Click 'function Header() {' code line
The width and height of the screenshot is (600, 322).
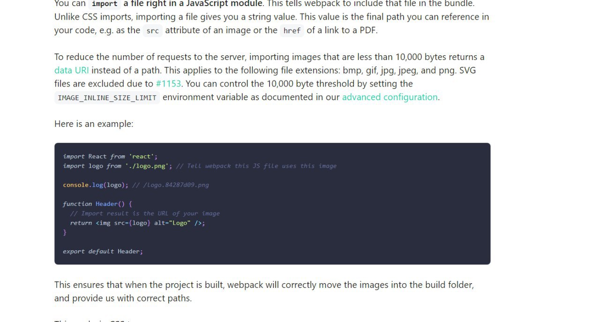click(x=97, y=204)
